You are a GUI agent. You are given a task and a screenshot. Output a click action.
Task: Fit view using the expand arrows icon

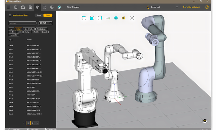pos(132,18)
